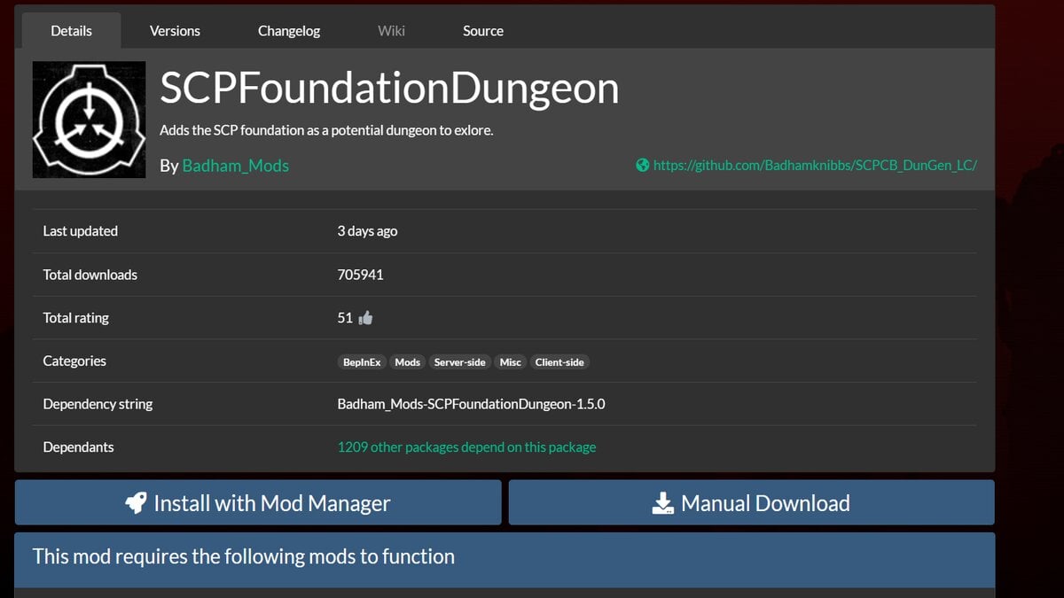Click the SCP Foundation mod logo image
Image resolution: width=1064 pixels, height=598 pixels.
(89, 120)
